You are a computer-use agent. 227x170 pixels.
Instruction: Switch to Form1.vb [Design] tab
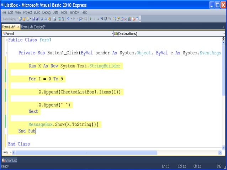33,27
